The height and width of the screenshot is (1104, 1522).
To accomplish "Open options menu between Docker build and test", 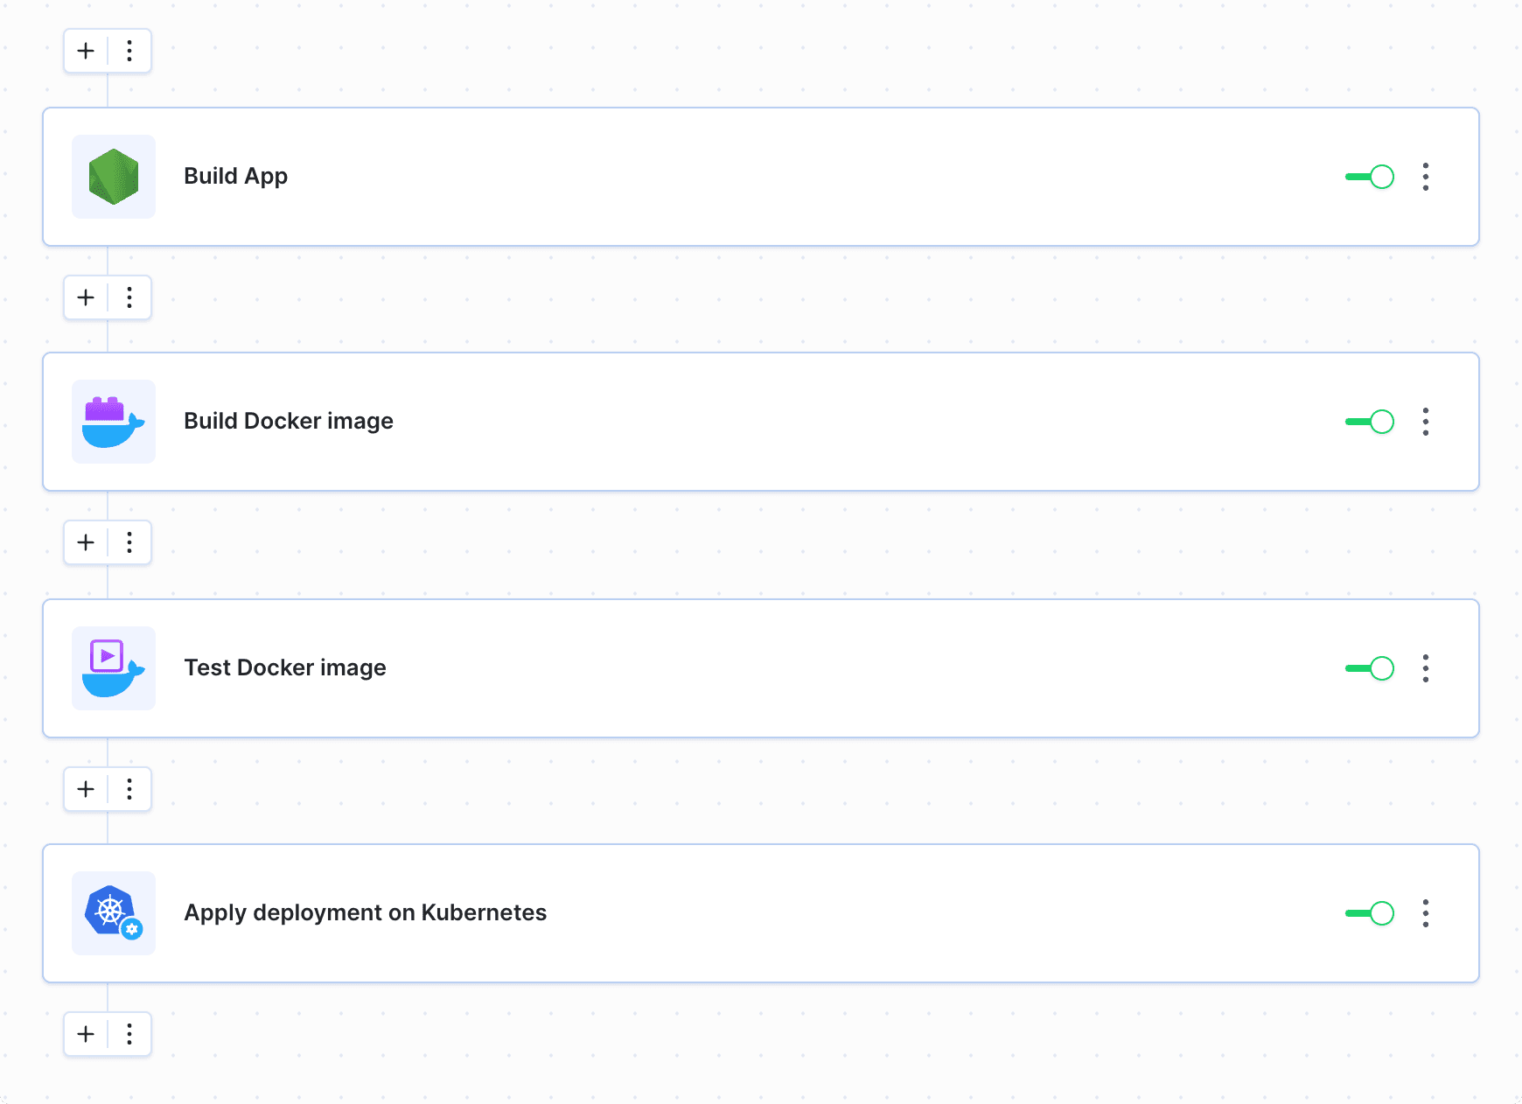I will pyautogui.click(x=129, y=542).
